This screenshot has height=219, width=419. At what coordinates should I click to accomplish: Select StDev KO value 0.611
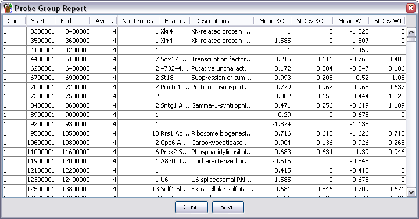point(313,60)
